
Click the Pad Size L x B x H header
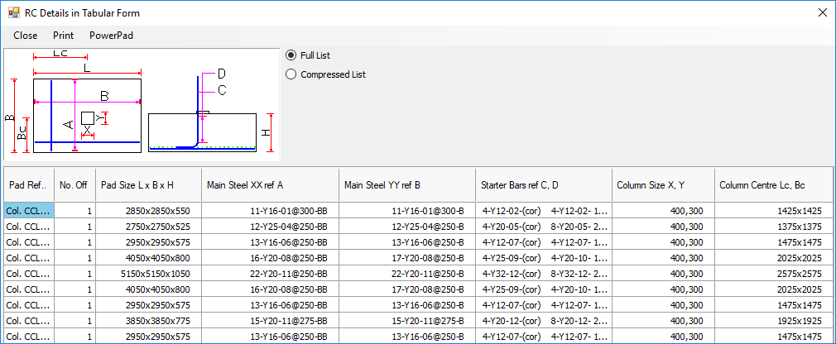click(x=147, y=185)
